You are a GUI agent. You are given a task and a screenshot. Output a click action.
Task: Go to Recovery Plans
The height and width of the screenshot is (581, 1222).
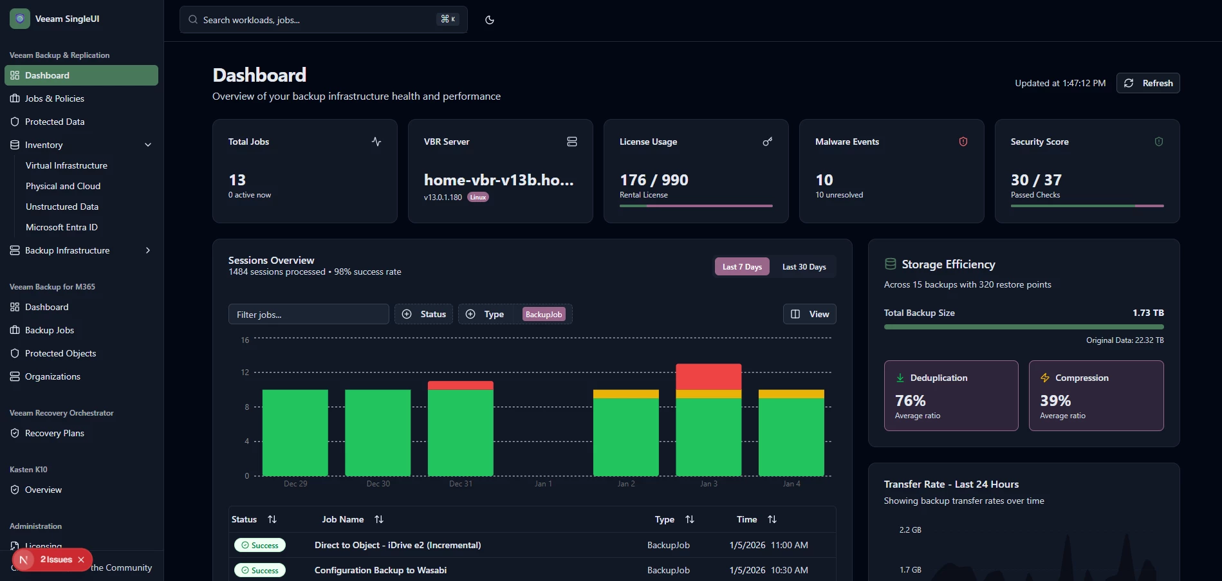tap(81, 433)
